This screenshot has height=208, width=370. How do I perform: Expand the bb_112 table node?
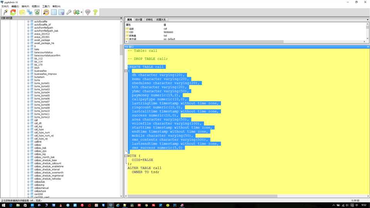[x=28, y=59]
